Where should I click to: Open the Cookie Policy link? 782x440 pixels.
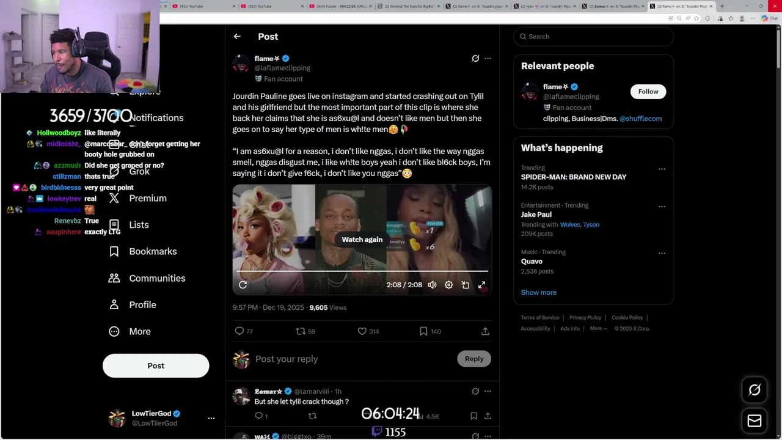pos(627,318)
